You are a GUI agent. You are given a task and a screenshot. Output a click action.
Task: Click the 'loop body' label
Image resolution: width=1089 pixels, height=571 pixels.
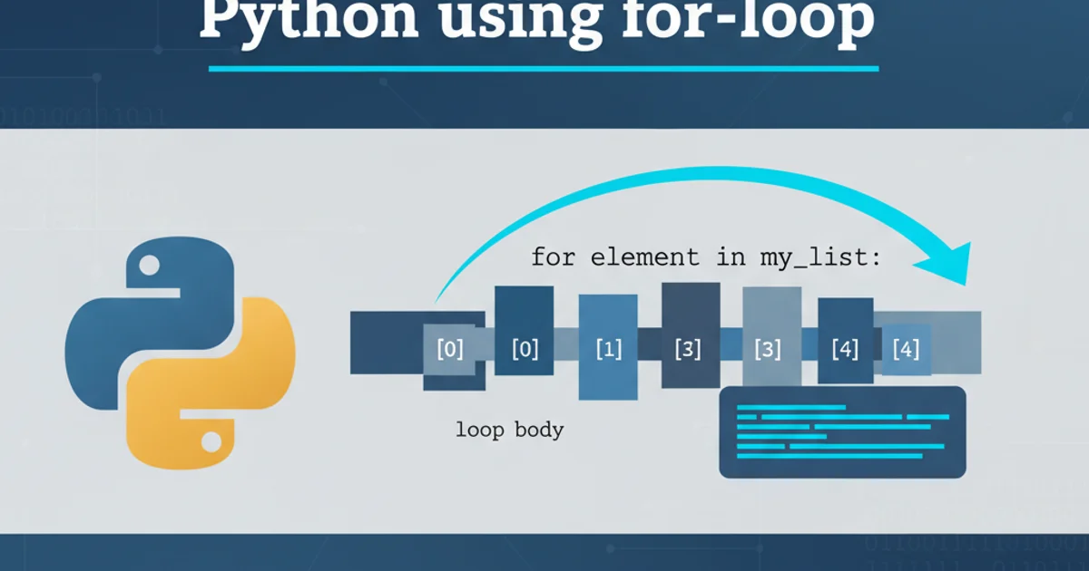click(509, 430)
